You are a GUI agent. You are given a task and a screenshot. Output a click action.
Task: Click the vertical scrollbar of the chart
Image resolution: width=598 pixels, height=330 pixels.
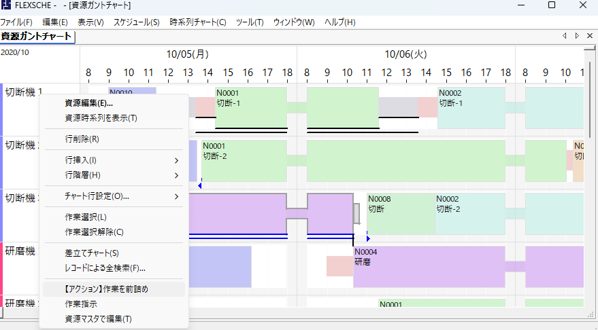[x=590, y=100]
